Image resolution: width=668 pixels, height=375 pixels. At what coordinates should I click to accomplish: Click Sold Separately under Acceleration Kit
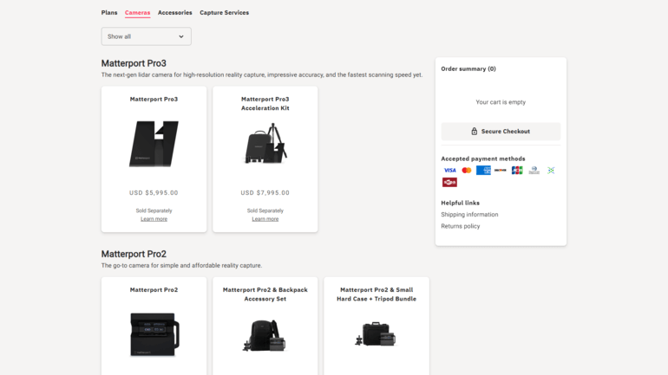tap(265, 210)
